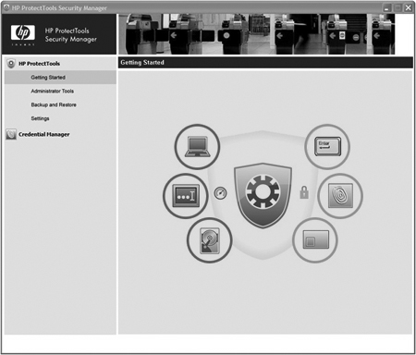Click the small speedometer gauge icon
The image size is (416, 355).
220,193
